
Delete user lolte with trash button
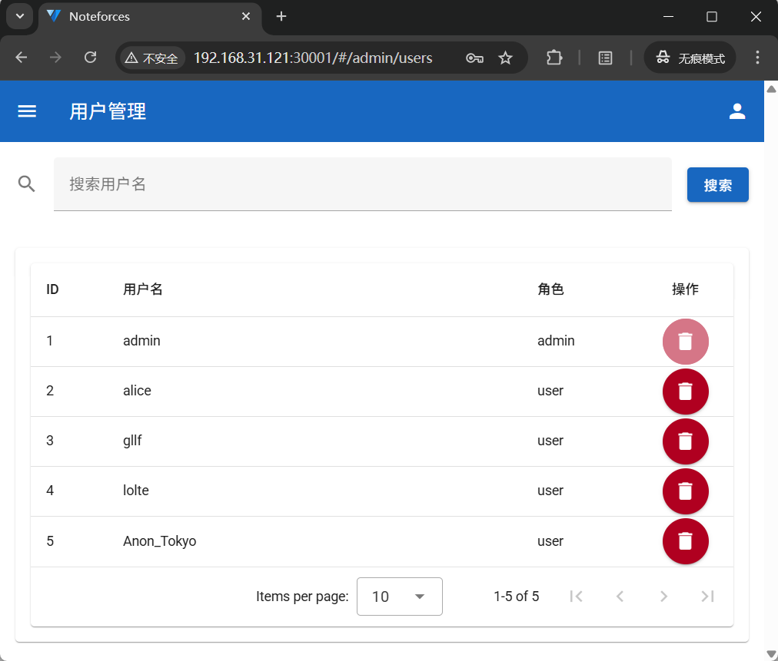click(x=685, y=491)
